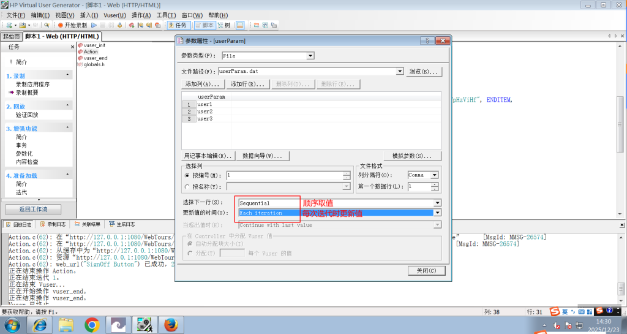Click the 开始录制 record button
This screenshot has height=334, width=627.
72,25
